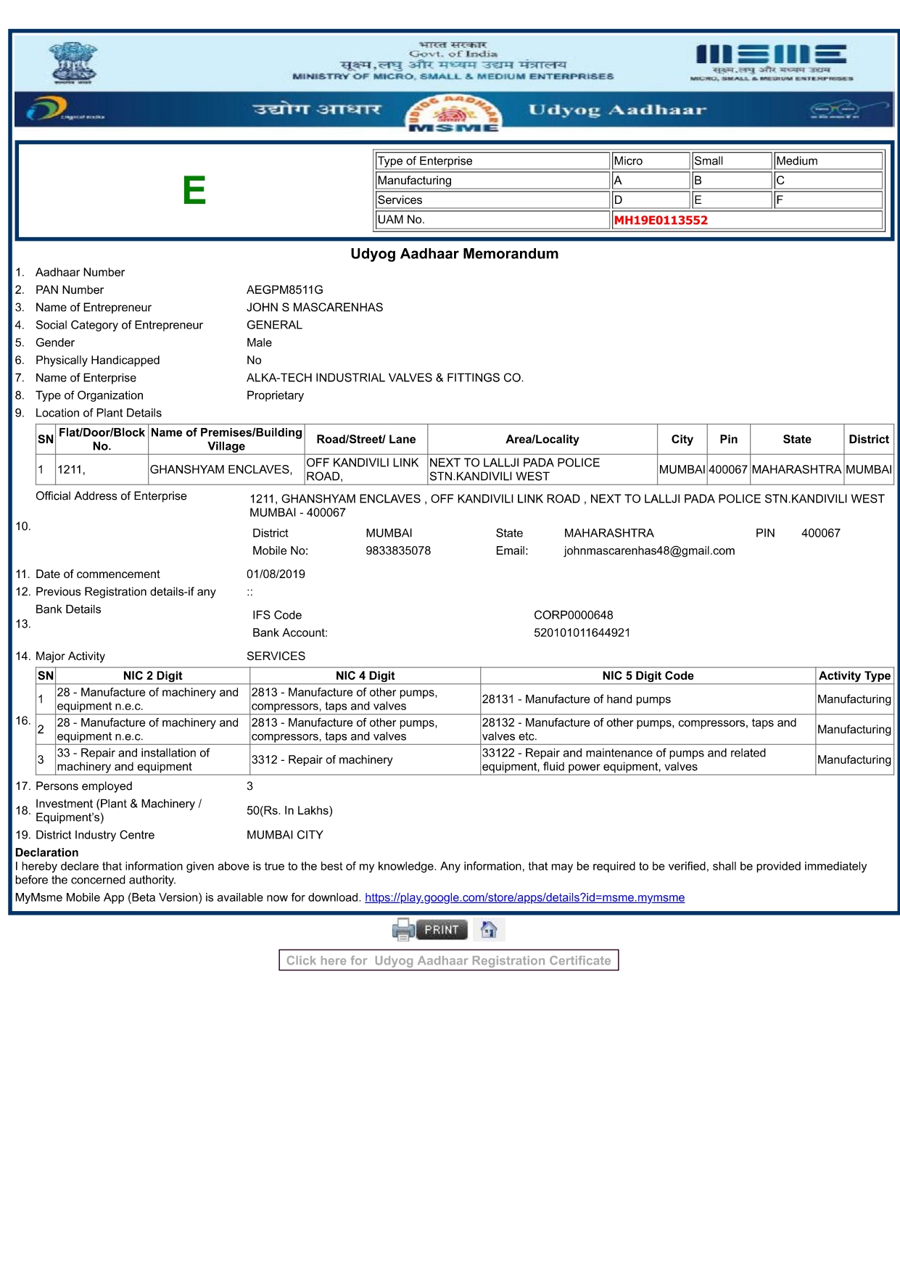Click the Government of India emblem

coord(72,63)
